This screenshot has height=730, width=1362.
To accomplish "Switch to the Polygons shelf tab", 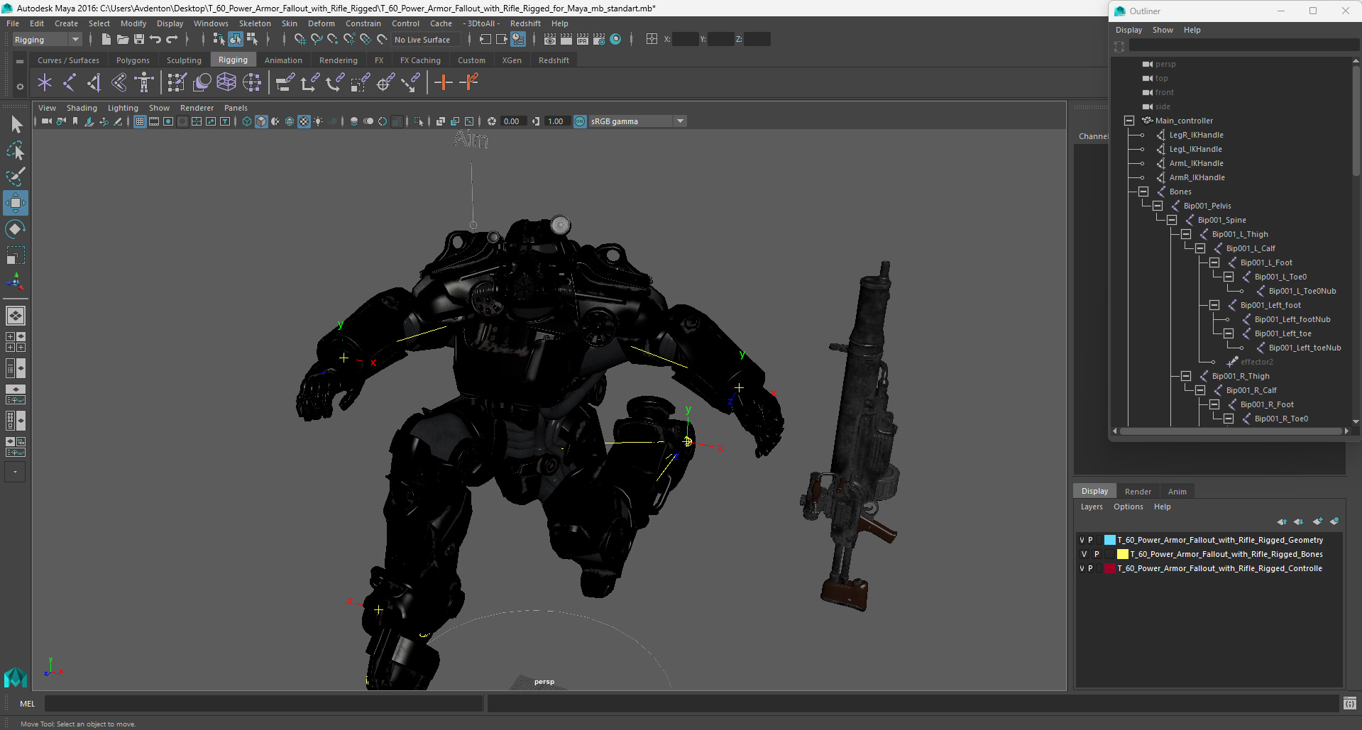I will click(x=133, y=60).
